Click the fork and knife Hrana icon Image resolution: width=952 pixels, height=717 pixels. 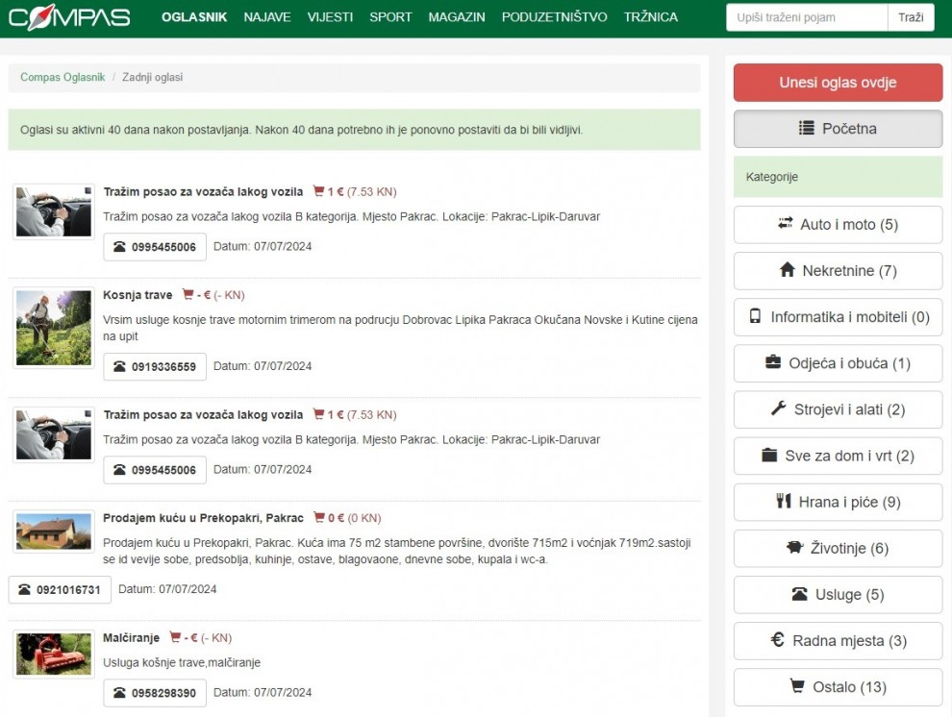pyautogui.click(x=784, y=502)
